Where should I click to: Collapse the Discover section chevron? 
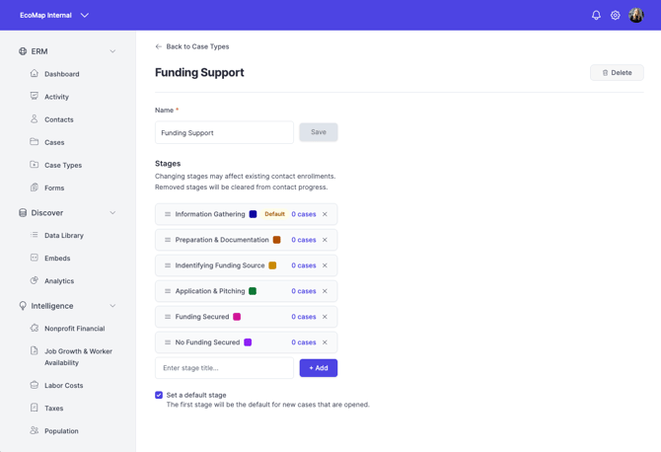click(x=112, y=213)
